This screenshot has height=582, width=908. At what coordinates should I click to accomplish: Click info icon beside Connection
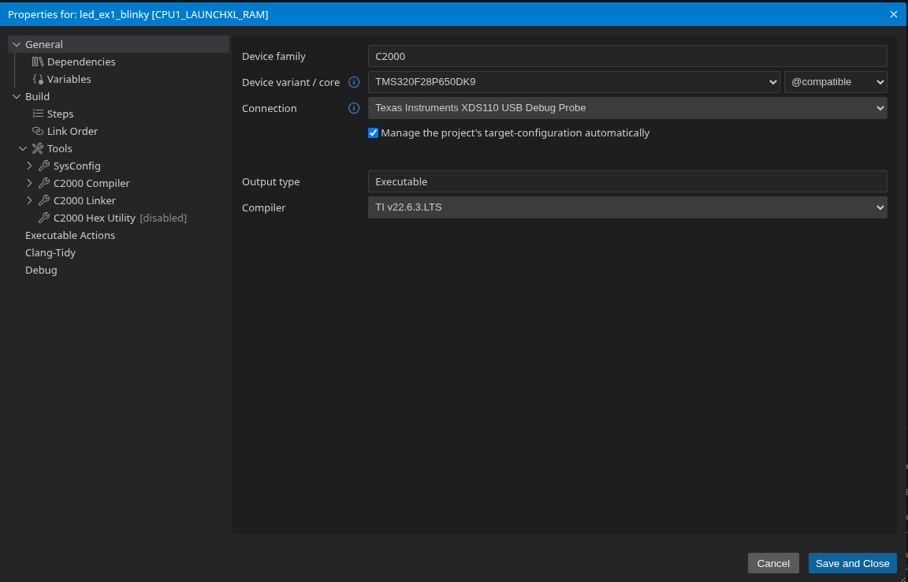(x=354, y=108)
